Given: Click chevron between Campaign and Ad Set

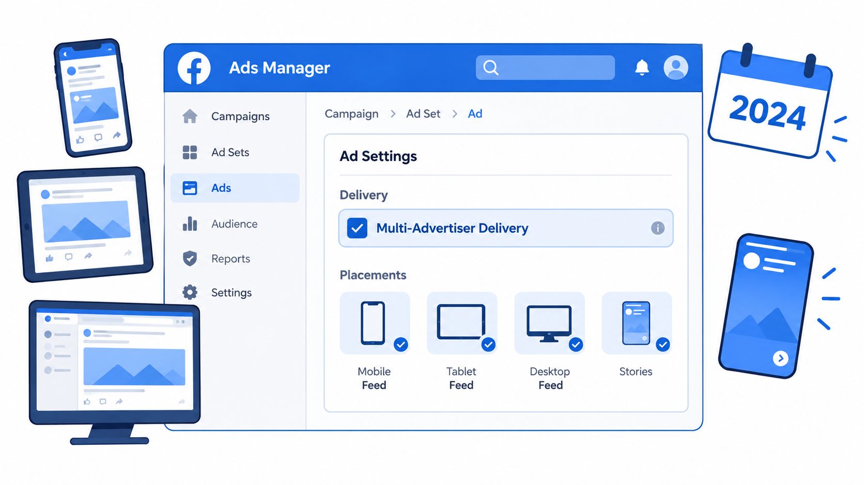Looking at the screenshot, I should [393, 114].
